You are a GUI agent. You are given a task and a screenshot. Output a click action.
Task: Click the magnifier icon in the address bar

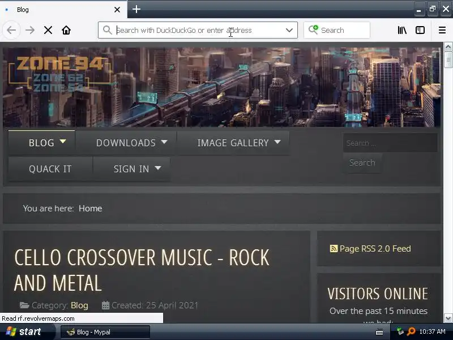pyautogui.click(x=107, y=30)
